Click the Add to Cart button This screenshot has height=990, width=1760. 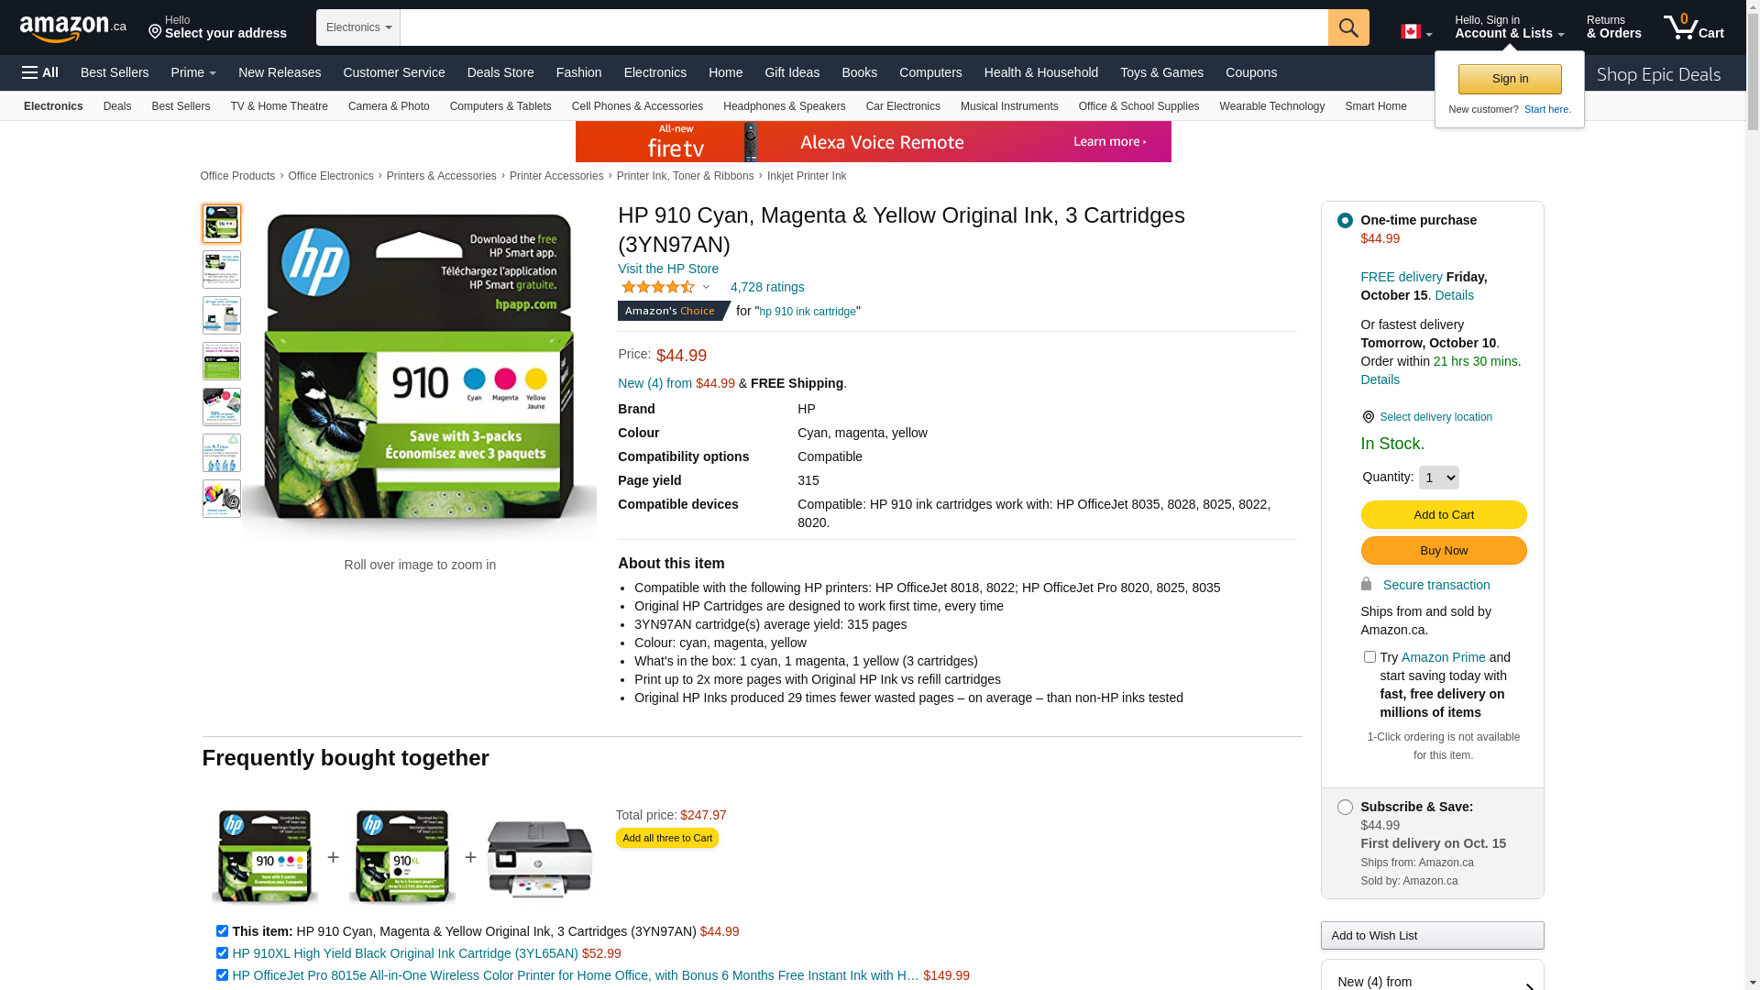1443,515
